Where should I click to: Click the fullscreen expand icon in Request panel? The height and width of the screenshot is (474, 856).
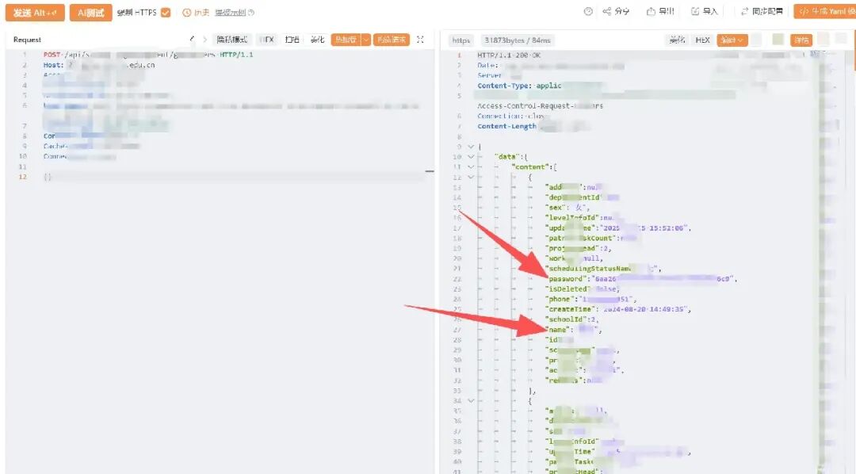click(x=420, y=40)
